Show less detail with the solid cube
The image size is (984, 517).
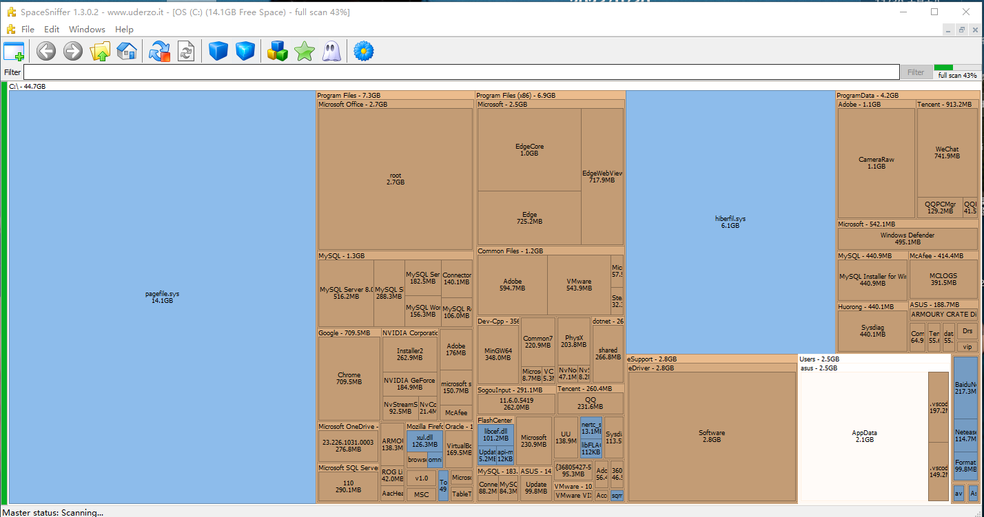click(218, 51)
